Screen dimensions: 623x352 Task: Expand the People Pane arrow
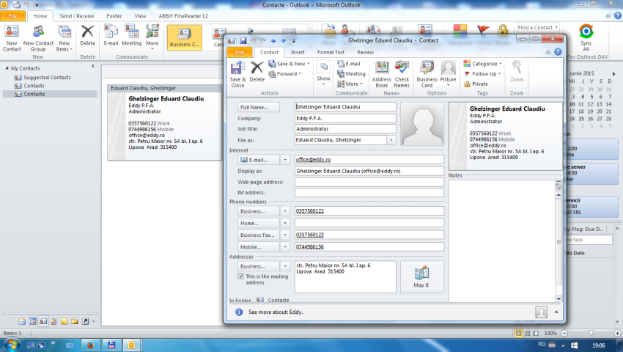[x=556, y=312]
